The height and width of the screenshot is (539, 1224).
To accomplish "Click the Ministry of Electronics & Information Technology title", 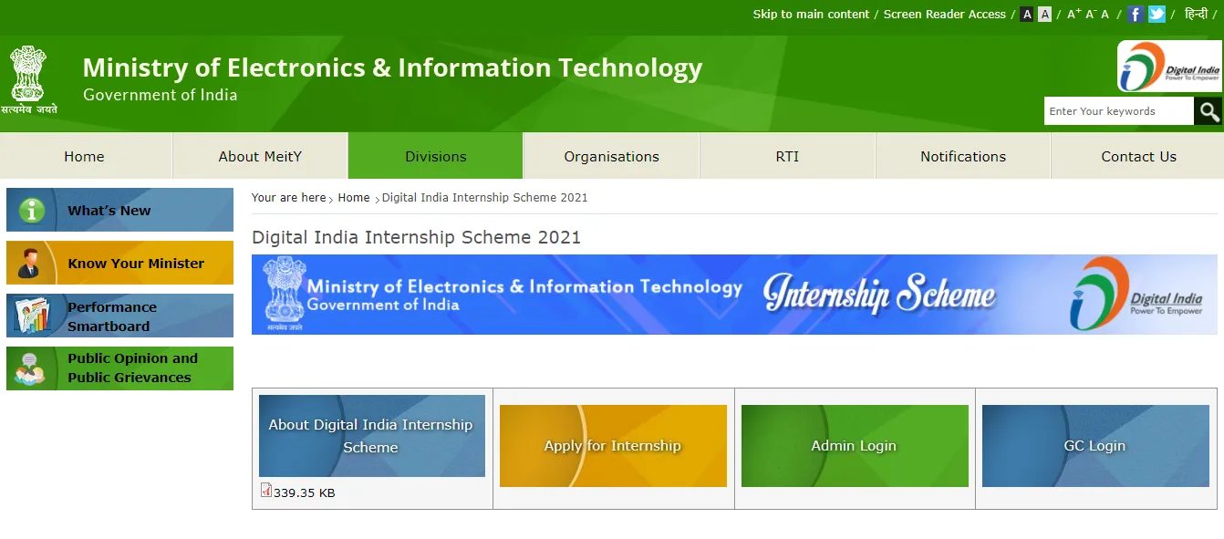I will pos(392,68).
